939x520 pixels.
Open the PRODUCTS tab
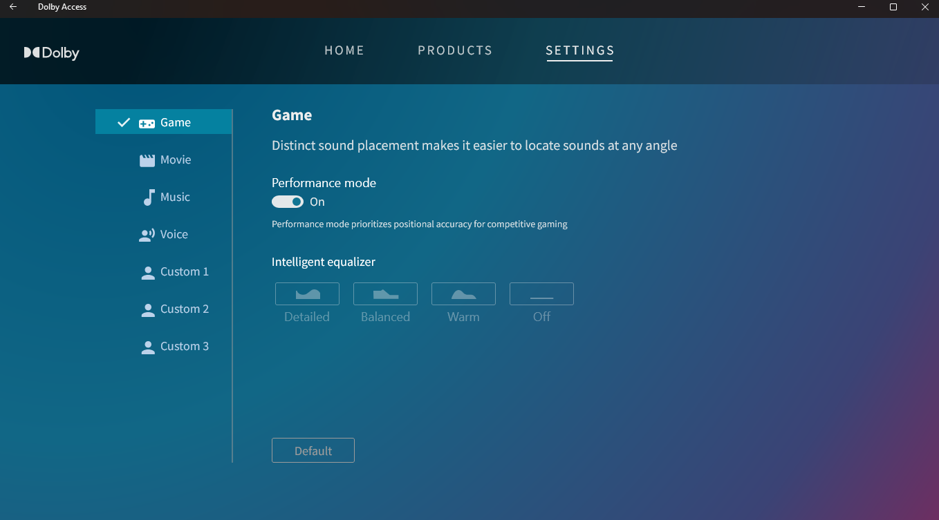tap(455, 50)
